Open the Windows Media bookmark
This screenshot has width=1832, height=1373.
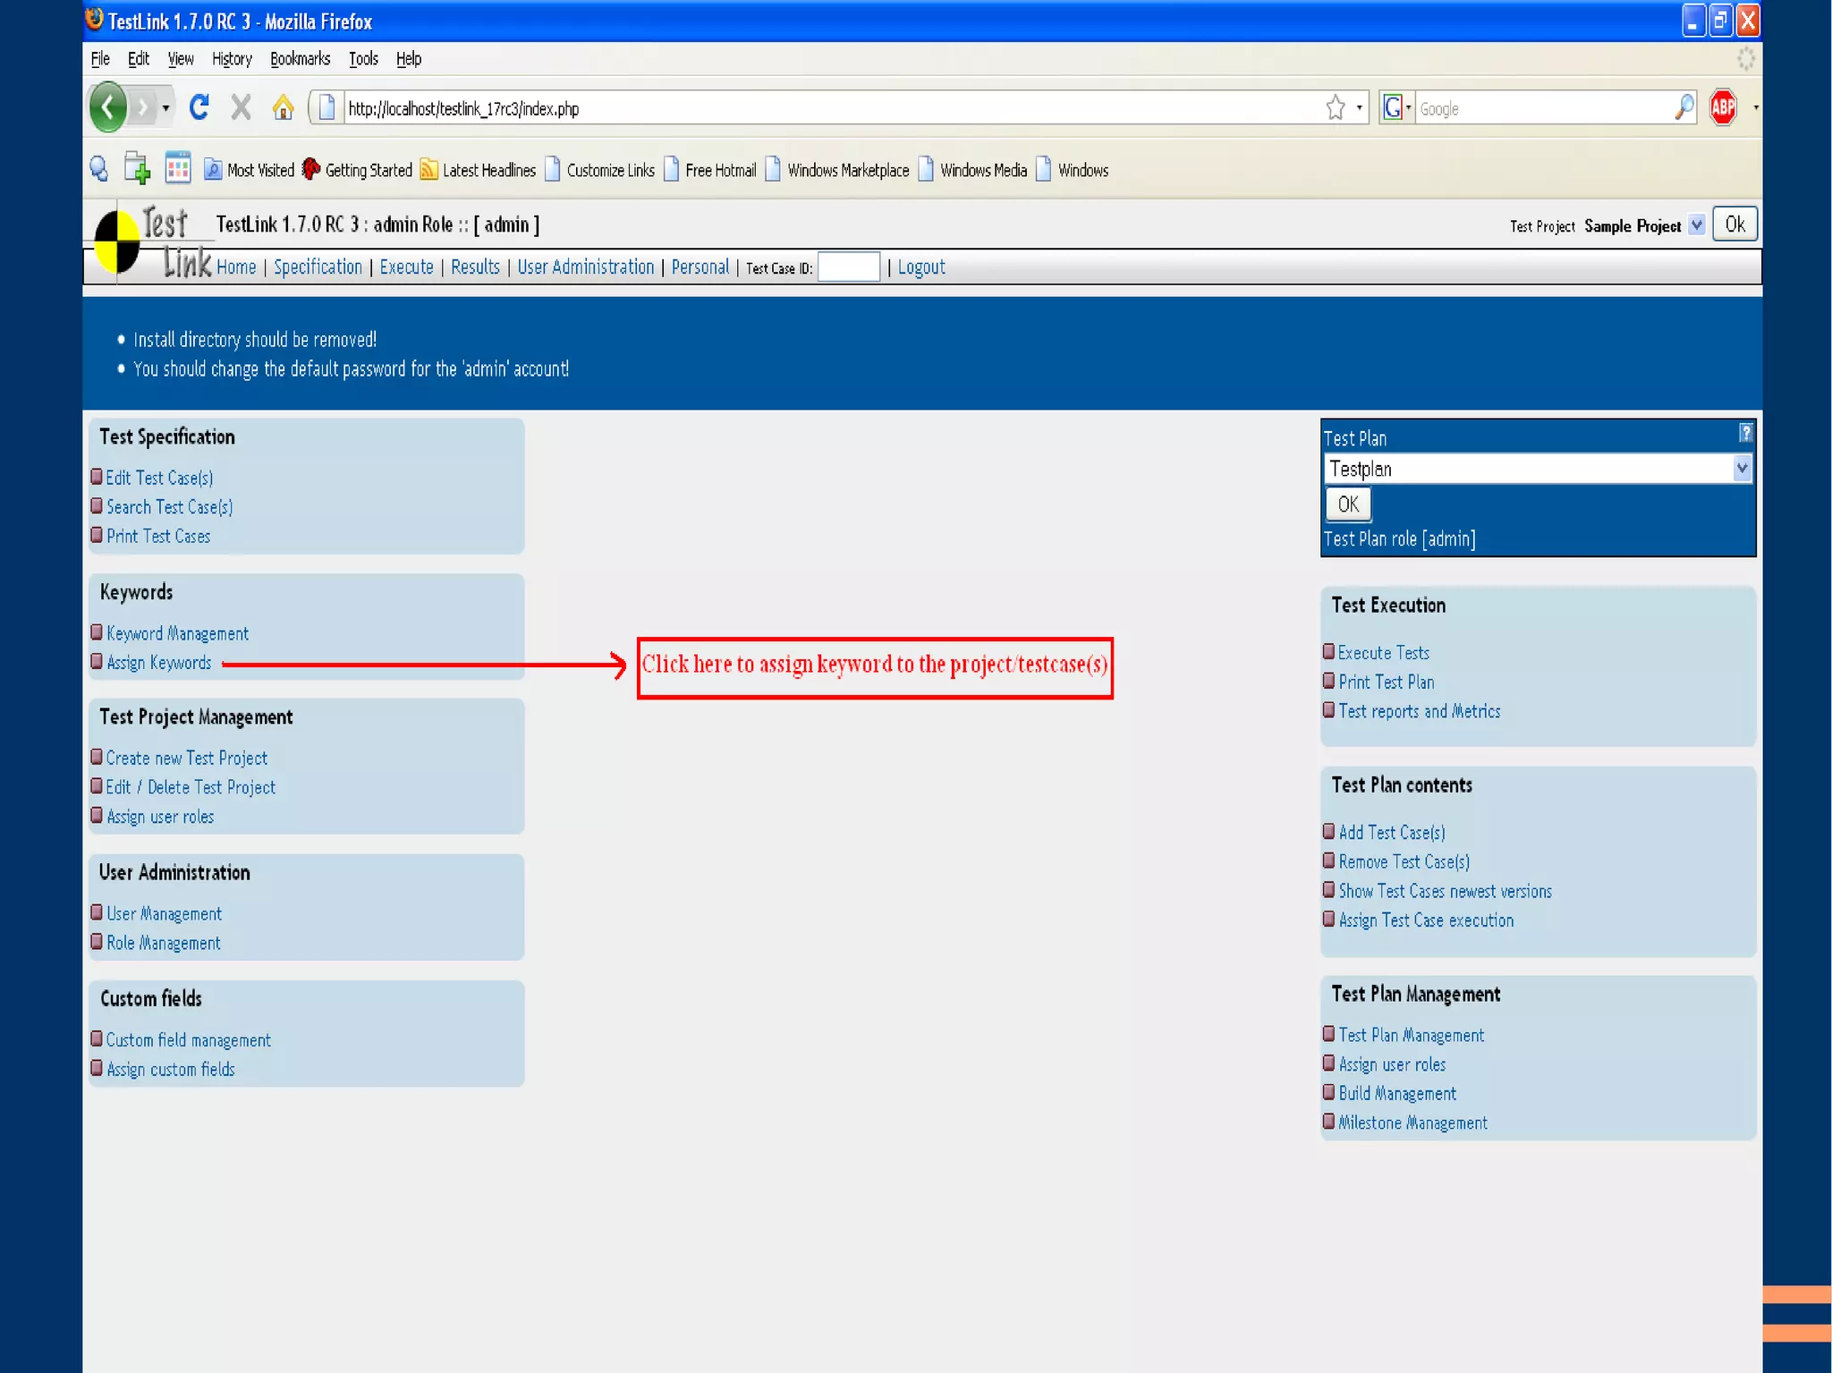972,169
